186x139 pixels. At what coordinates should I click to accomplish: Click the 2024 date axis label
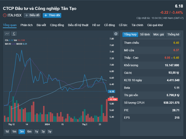[47, 124]
